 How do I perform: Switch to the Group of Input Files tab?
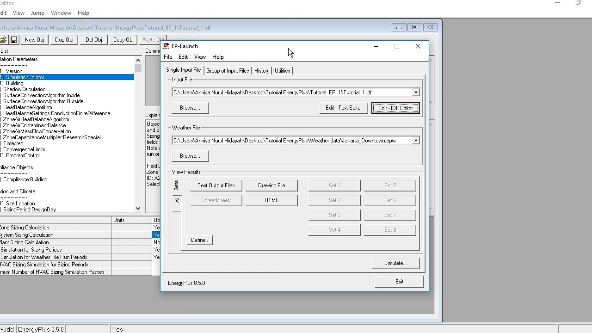(228, 71)
